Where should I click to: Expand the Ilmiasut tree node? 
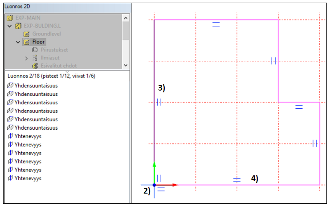[26, 58]
